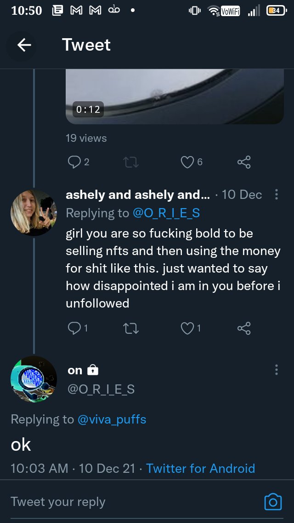The width and height of the screenshot is (294, 523).
Task: Share ashely's reply tweet
Action: coord(244,328)
